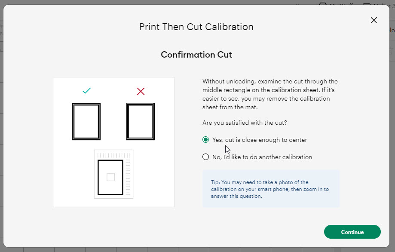
Task: Click the Confirmation Cut heading
Action: (196, 55)
